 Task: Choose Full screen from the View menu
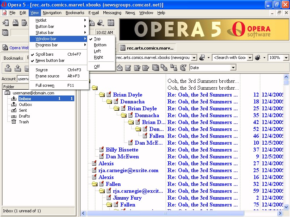tap(59, 85)
